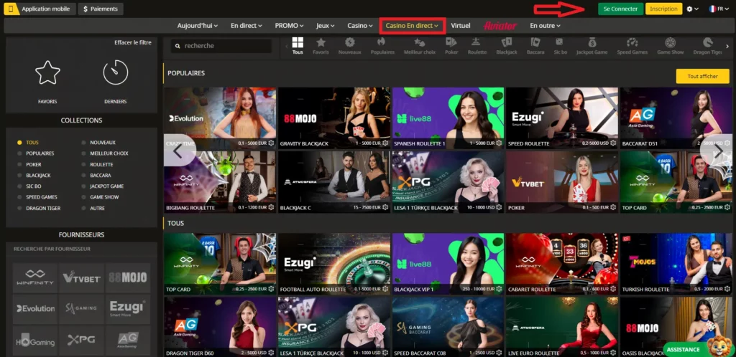This screenshot has width=736, height=357.
Task: Select the Blackjack collection radio option
Action: click(x=38, y=175)
